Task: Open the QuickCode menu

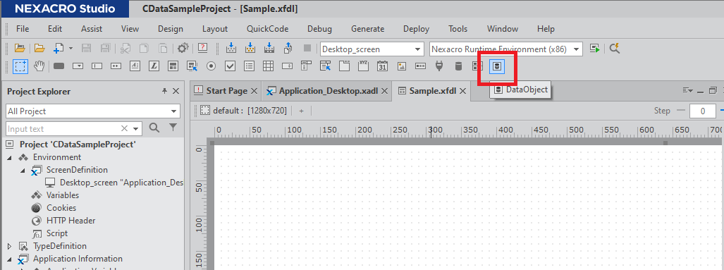Action: (267, 29)
